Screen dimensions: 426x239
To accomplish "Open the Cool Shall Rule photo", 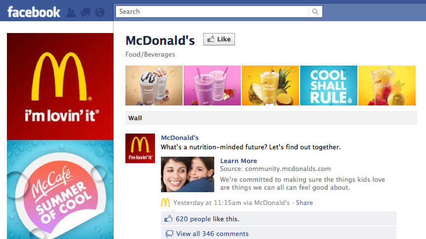I will (x=328, y=85).
